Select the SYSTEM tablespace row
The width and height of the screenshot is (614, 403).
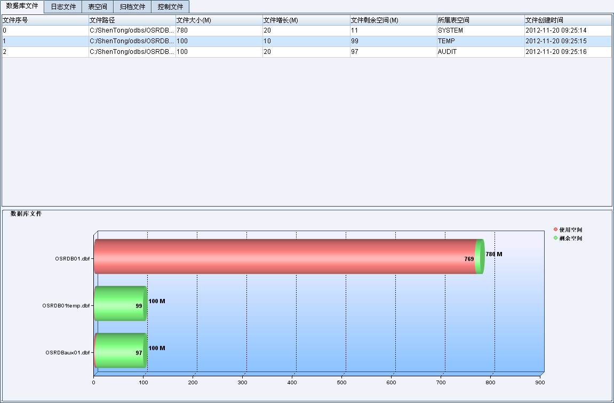pyautogui.click(x=450, y=30)
